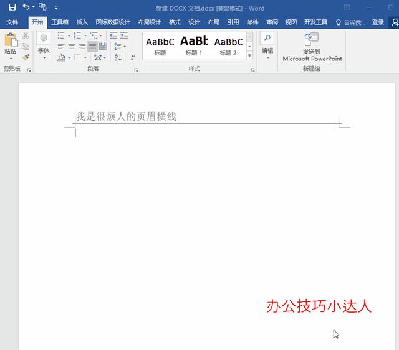Click the Shading paint bucket icon
Screen dimensions: 399x350
tap(62, 57)
